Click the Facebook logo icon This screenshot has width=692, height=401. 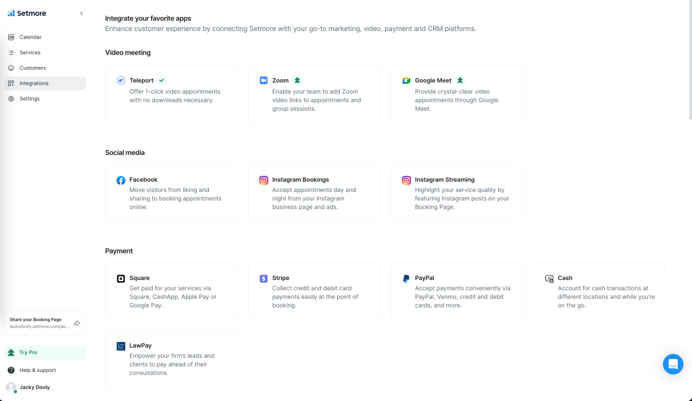[x=121, y=180]
